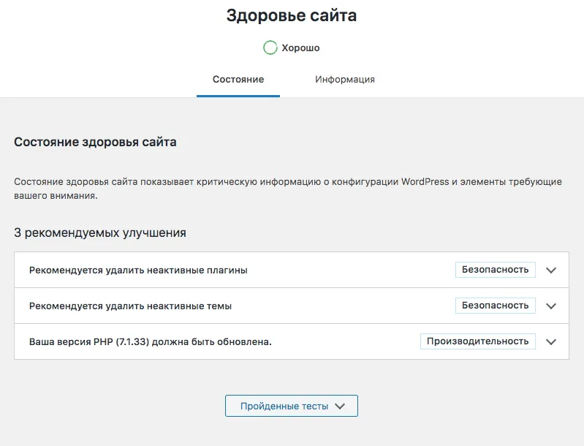Open the 'Рекомендуется удалить неактивные темы' row title
Screen dimensions: 584x446
pyautogui.click(x=130, y=306)
